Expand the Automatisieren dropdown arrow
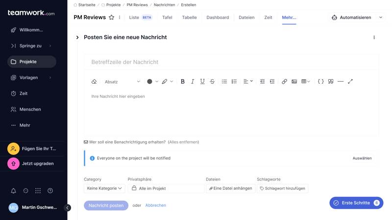The width and height of the screenshot is (392, 220). point(381,18)
